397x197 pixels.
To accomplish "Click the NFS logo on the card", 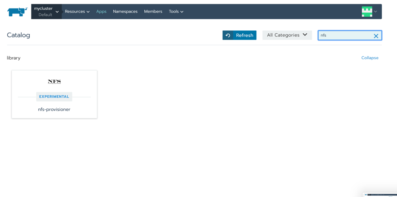I will (x=54, y=82).
